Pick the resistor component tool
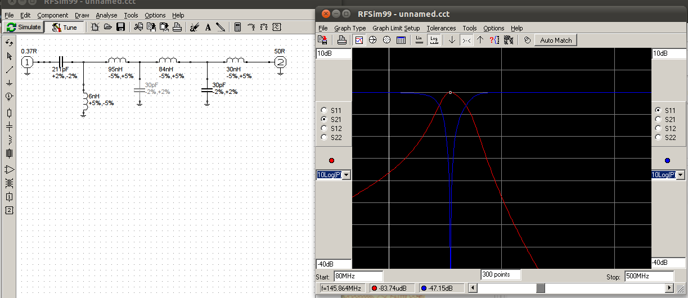 point(9,112)
